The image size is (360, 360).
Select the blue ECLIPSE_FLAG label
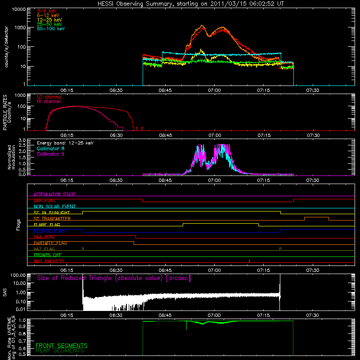49,231
